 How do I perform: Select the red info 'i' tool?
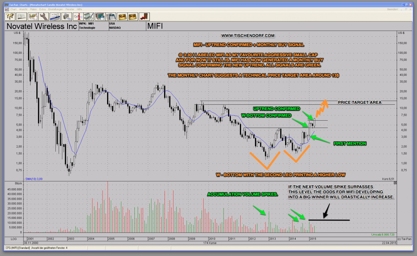(78, 16)
